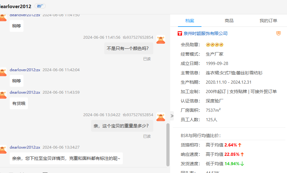Click the chat history vertical scrollbar
Viewport: 287px width, 173px height.
click(168, 144)
